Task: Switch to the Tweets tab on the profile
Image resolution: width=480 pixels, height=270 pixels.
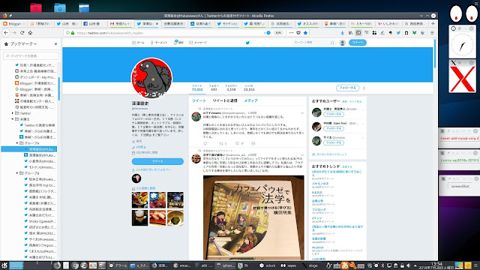Action: pos(199,100)
